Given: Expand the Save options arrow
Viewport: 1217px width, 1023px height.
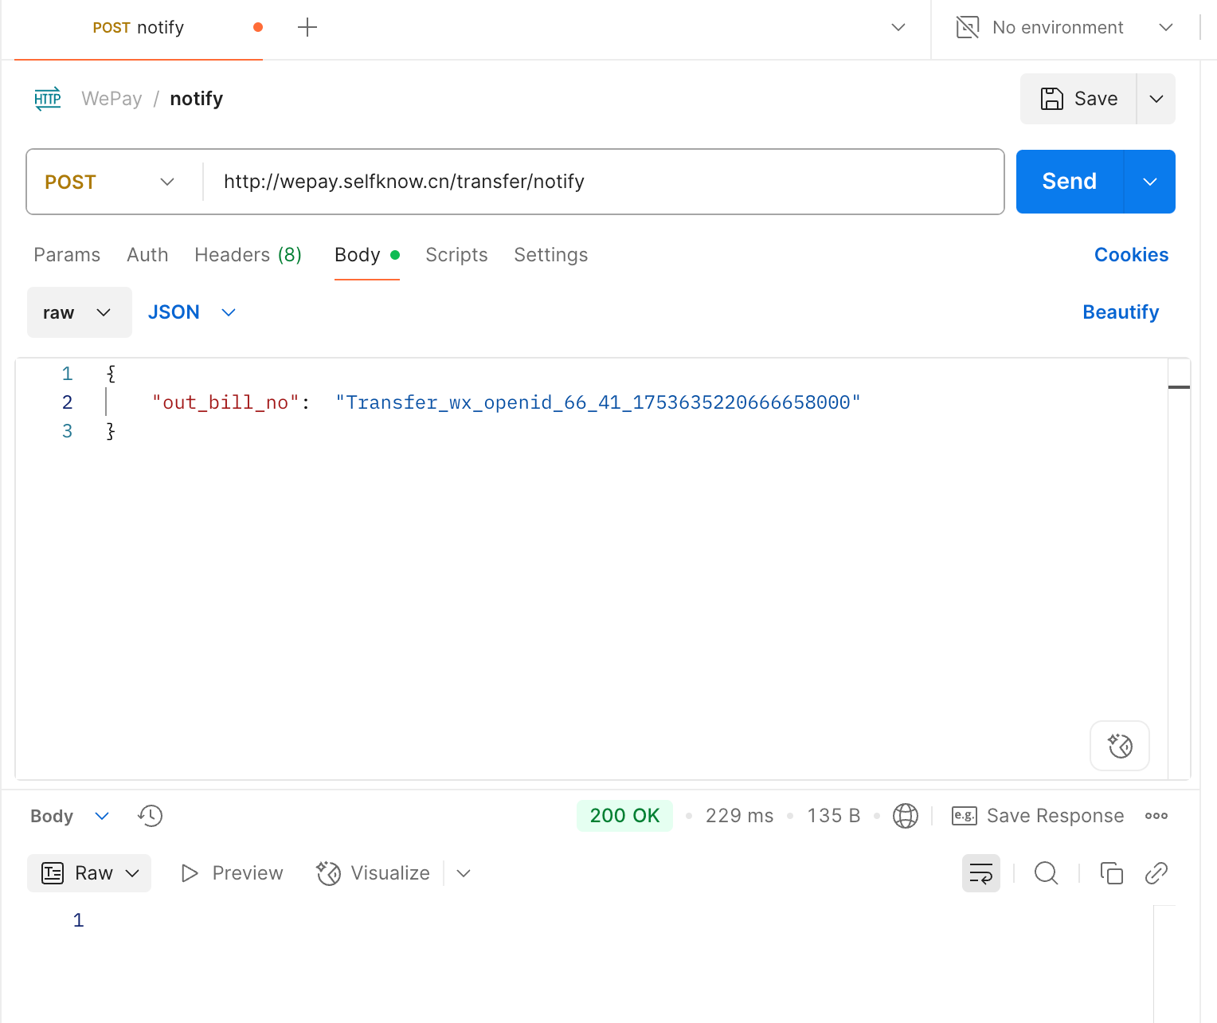Looking at the screenshot, I should click(1156, 99).
